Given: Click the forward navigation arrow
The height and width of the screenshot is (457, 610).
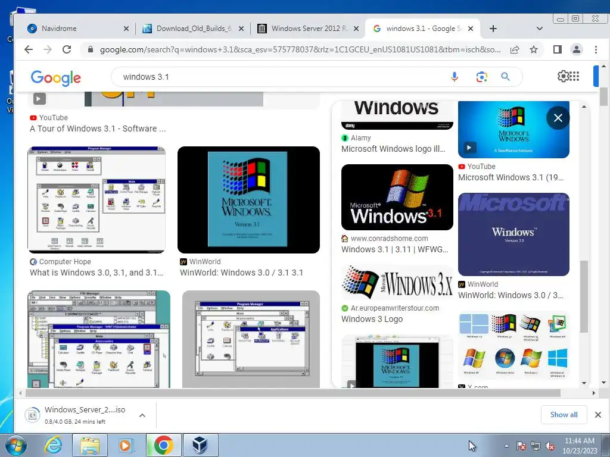Looking at the screenshot, I should pos(48,49).
